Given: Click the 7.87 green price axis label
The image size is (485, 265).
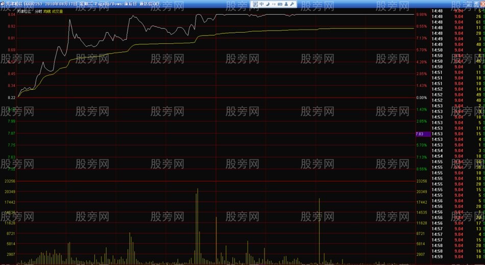Looking at the screenshot, I should tap(11, 133).
